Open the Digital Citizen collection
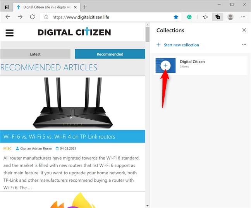Viewport: 251px width, 208px height. coord(201,65)
